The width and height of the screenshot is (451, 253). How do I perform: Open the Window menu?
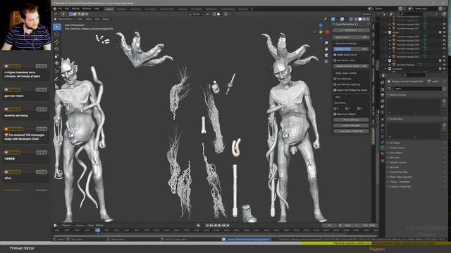(87, 9)
